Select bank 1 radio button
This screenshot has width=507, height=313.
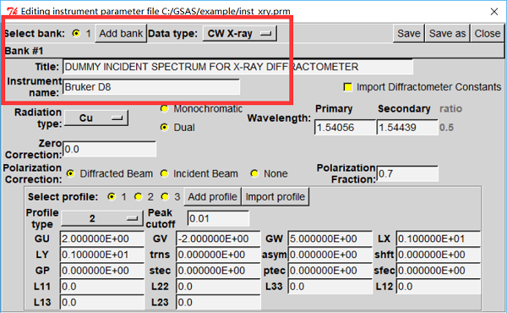click(76, 33)
